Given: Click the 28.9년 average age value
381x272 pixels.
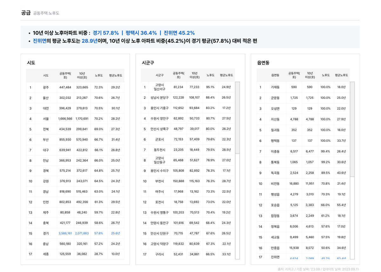Looking at the screenshot, I should point(90,41).
